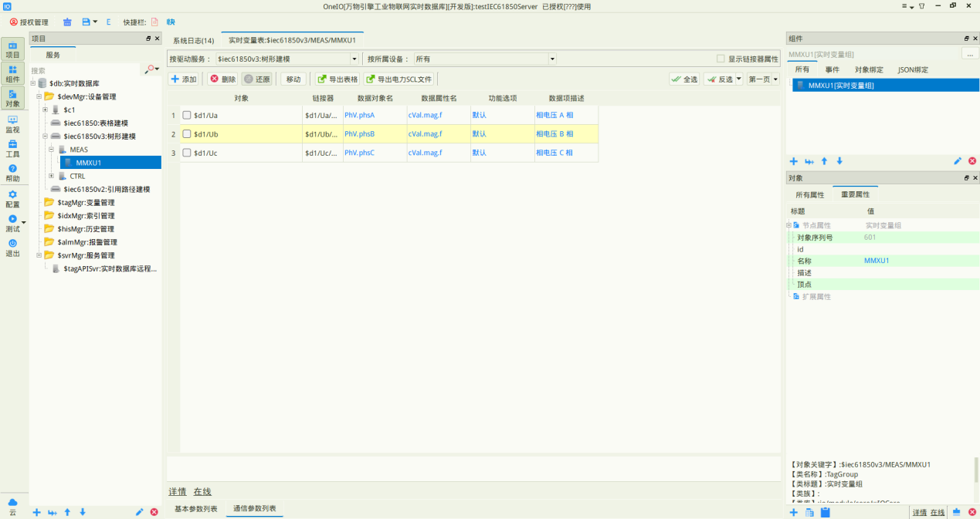Expand the CTRL tree node
980x519 pixels.
(52, 176)
